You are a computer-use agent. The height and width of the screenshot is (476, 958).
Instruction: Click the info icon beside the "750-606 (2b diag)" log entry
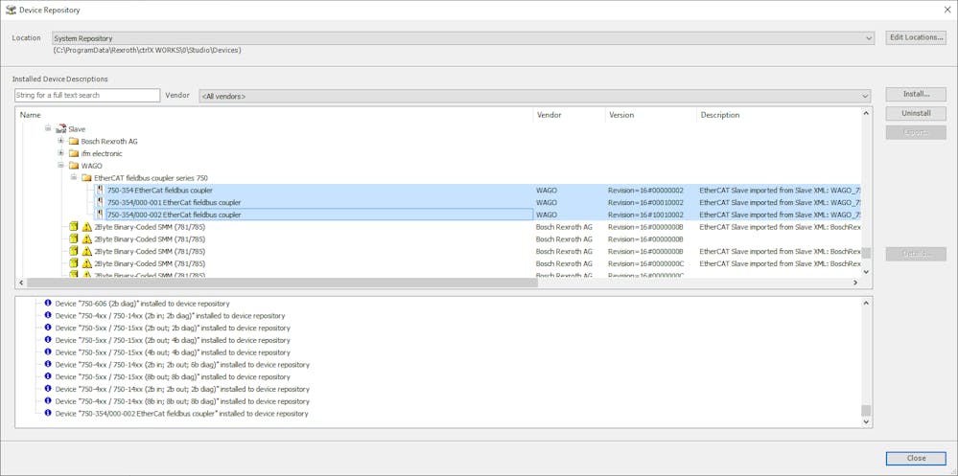(48, 304)
